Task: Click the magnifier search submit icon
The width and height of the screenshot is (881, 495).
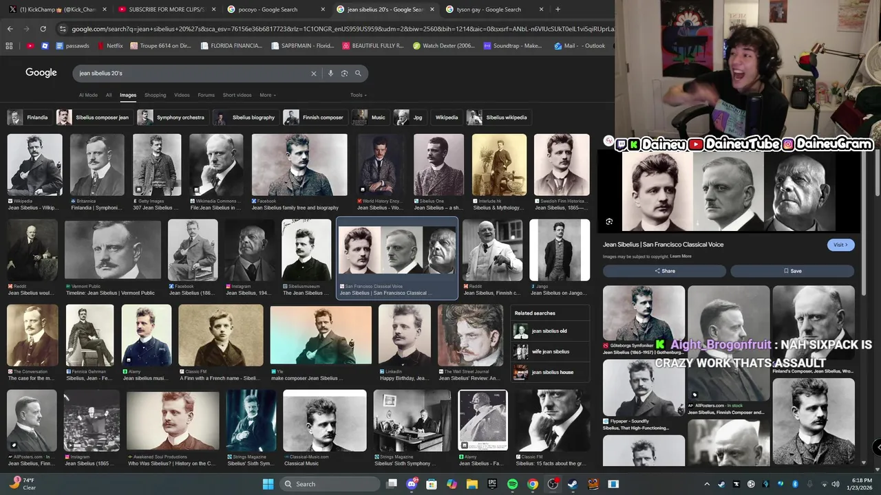Action: click(x=358, y=74)
